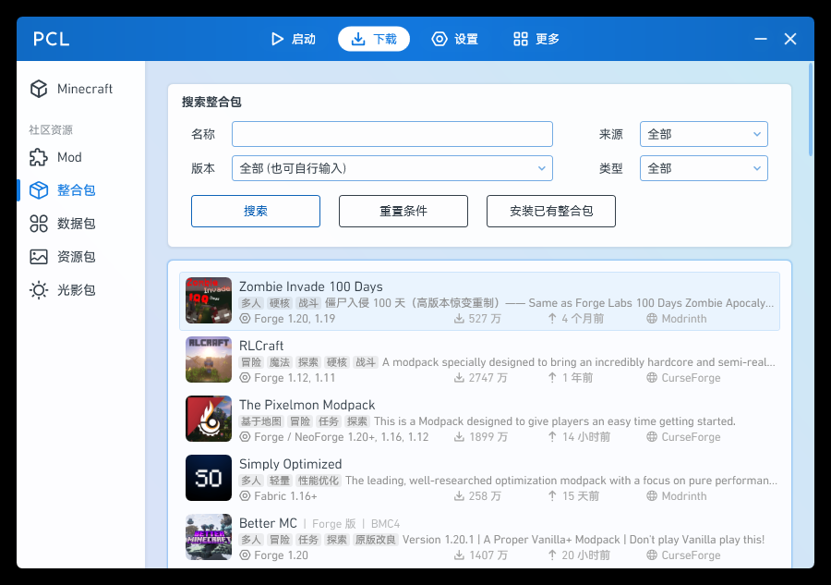Click update arrow icon beside 1 年前

pos(552,378)
